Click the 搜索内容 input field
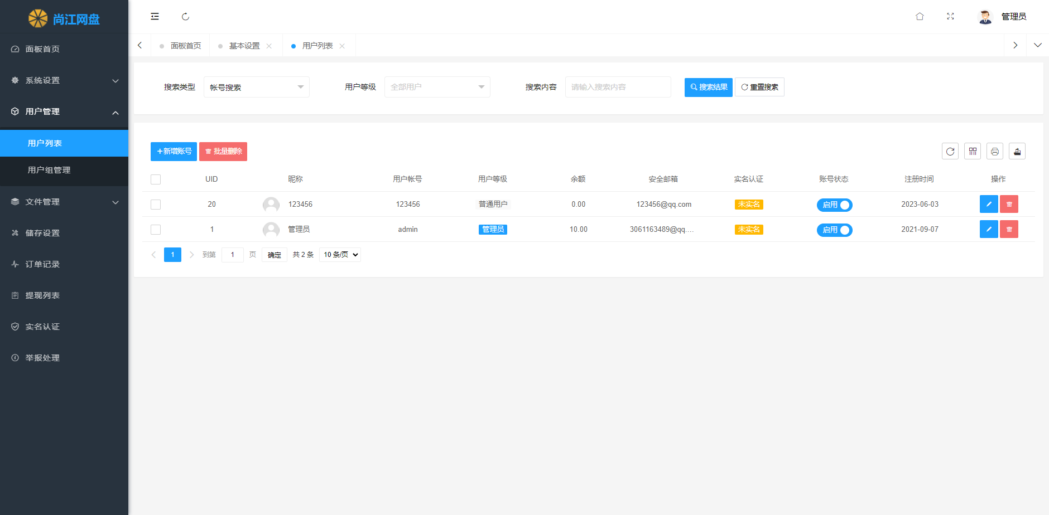The width and height of the screenshot is (1049, 515). click(618, 88)
